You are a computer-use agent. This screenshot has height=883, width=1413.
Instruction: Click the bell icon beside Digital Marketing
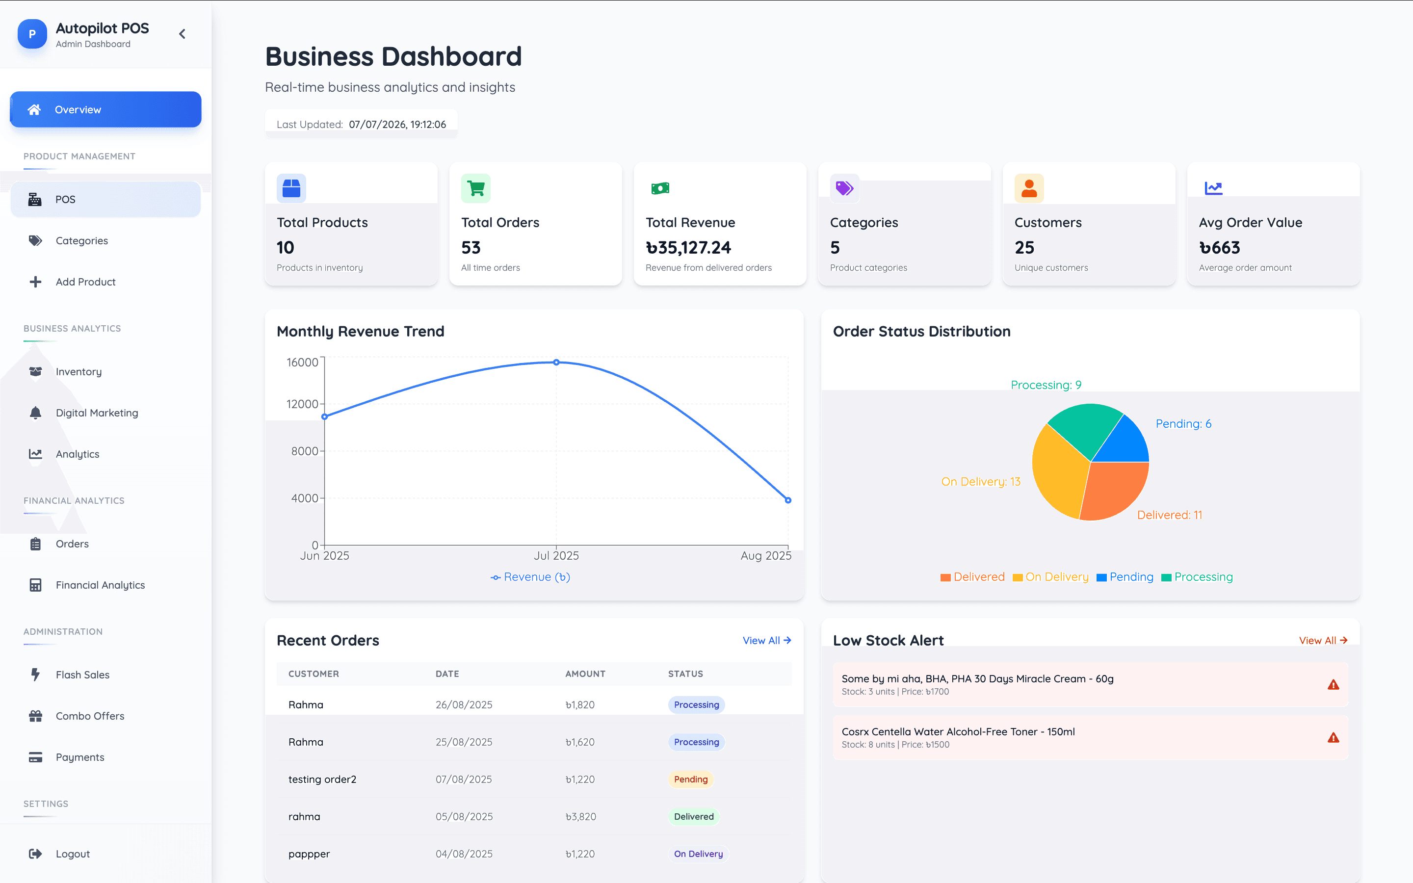tap(36, 412)
